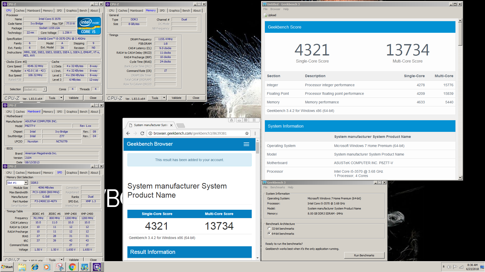This screenshot has width=485, height=272.
Task: Click the Action Center flag icon
Action: [455, 267]
